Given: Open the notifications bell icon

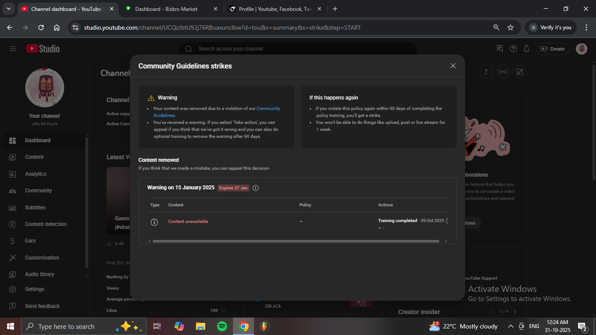Looking at the screenshot, I should point(527,49).
